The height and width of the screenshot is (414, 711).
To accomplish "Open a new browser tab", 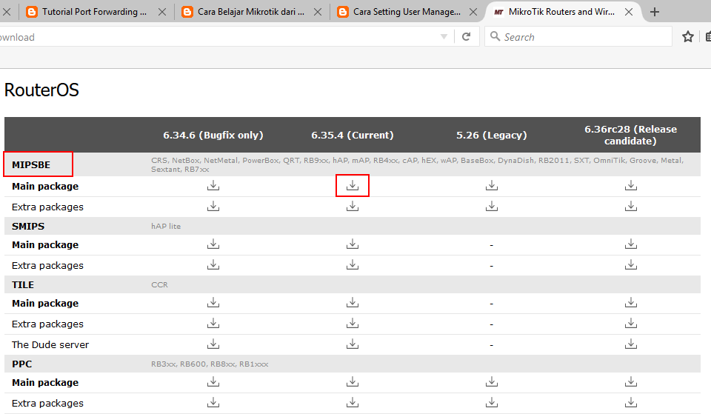I will click(654, 13).
